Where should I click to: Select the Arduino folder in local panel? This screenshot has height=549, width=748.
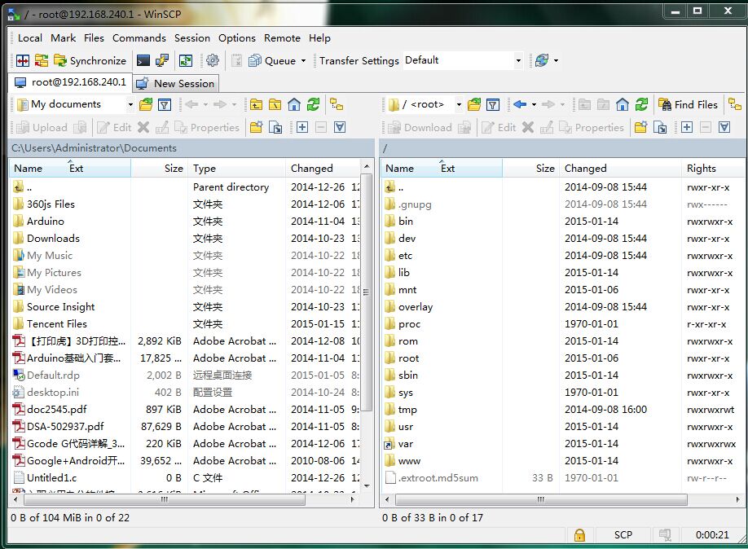[x=46, y=222]
